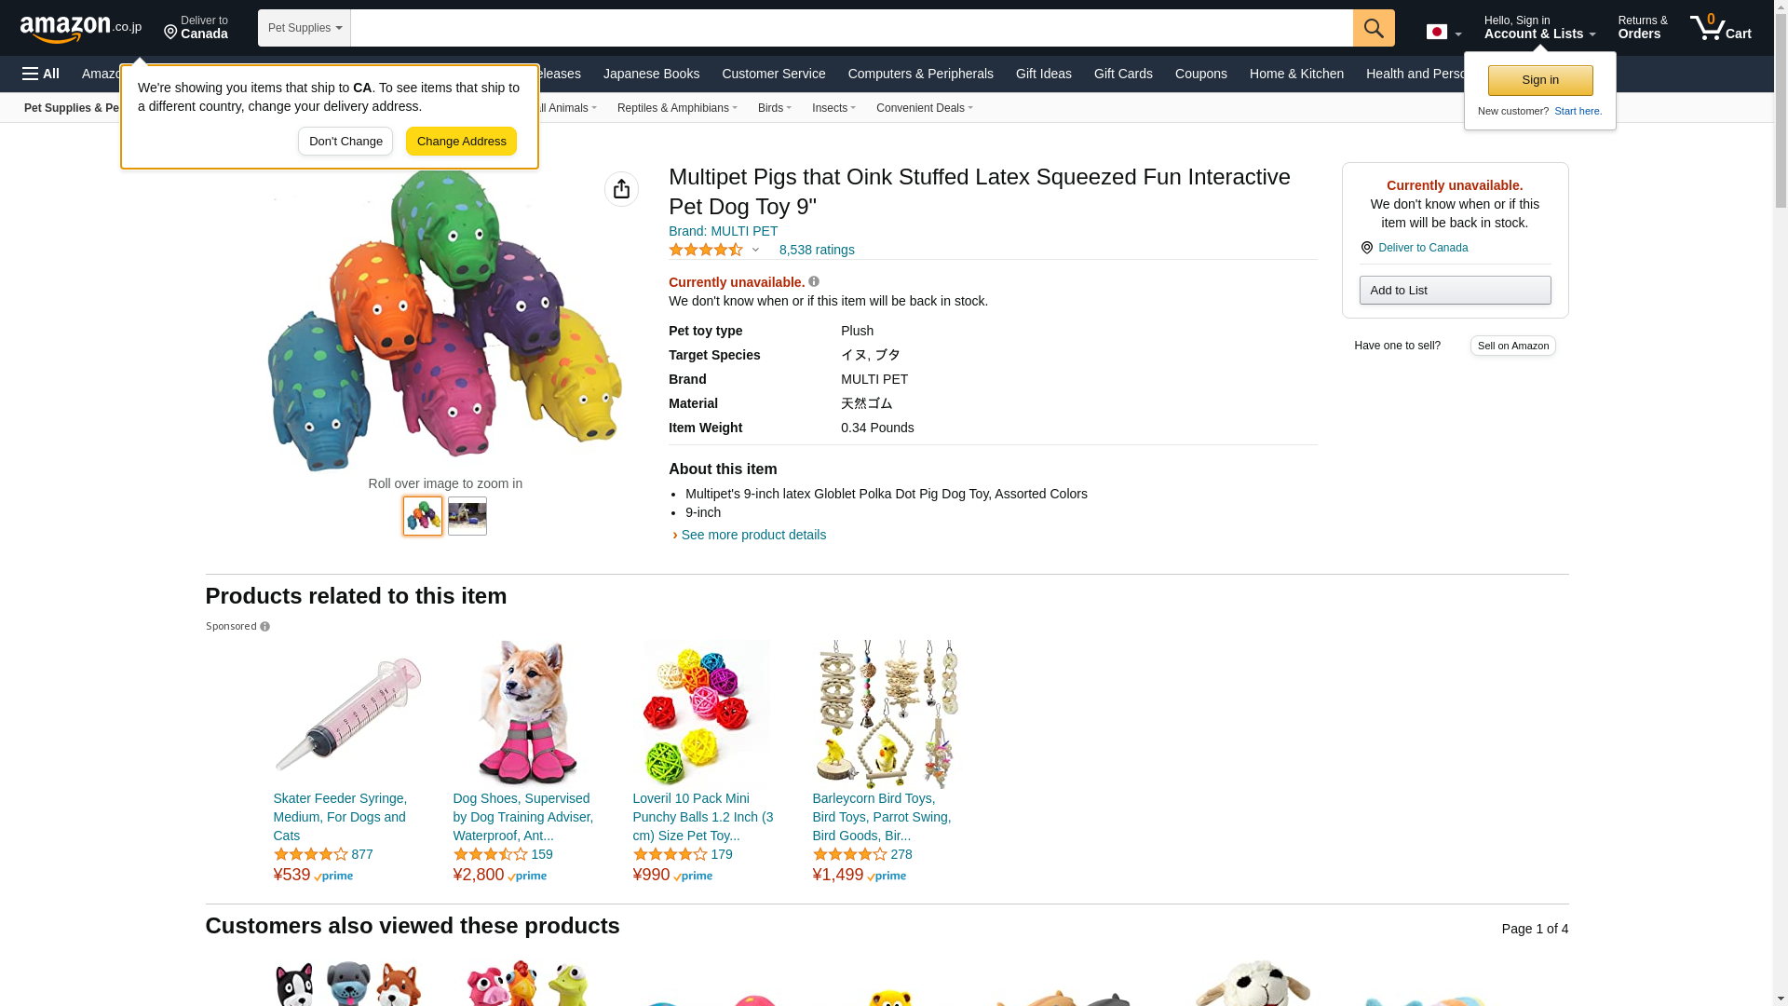The width and height of the screenshot is (1788, 1006).
Task: Click the Sponsored info icon
Action: (265, 627)
